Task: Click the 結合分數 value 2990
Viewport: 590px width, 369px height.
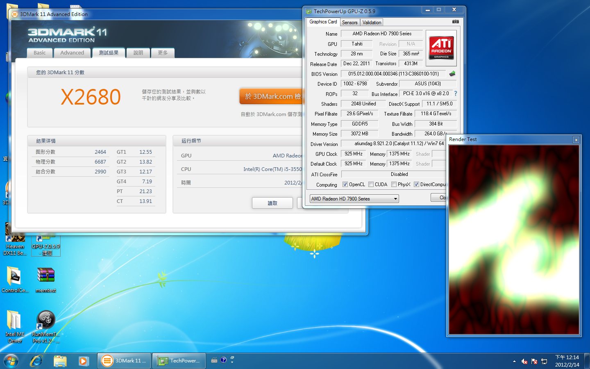Action: click(100, 172)
